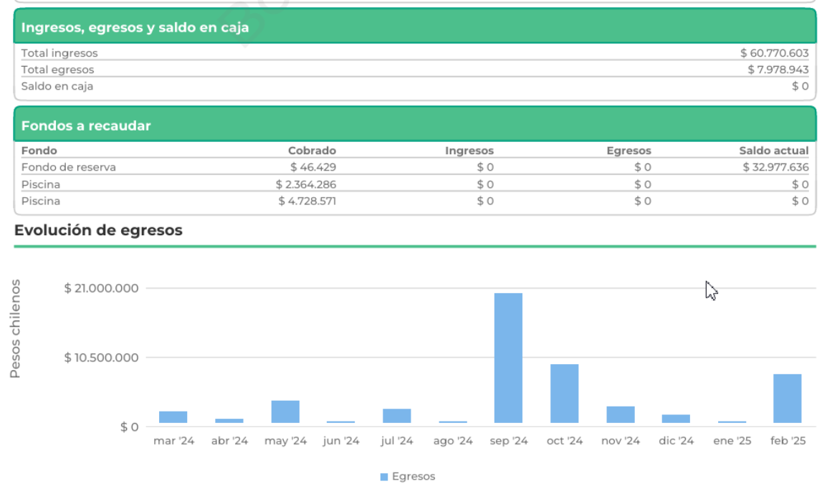Click the 'Ingresos, egresos y saldo en caja' header
The width and height of the screenshot is (822, 499).
pos(135,28)
